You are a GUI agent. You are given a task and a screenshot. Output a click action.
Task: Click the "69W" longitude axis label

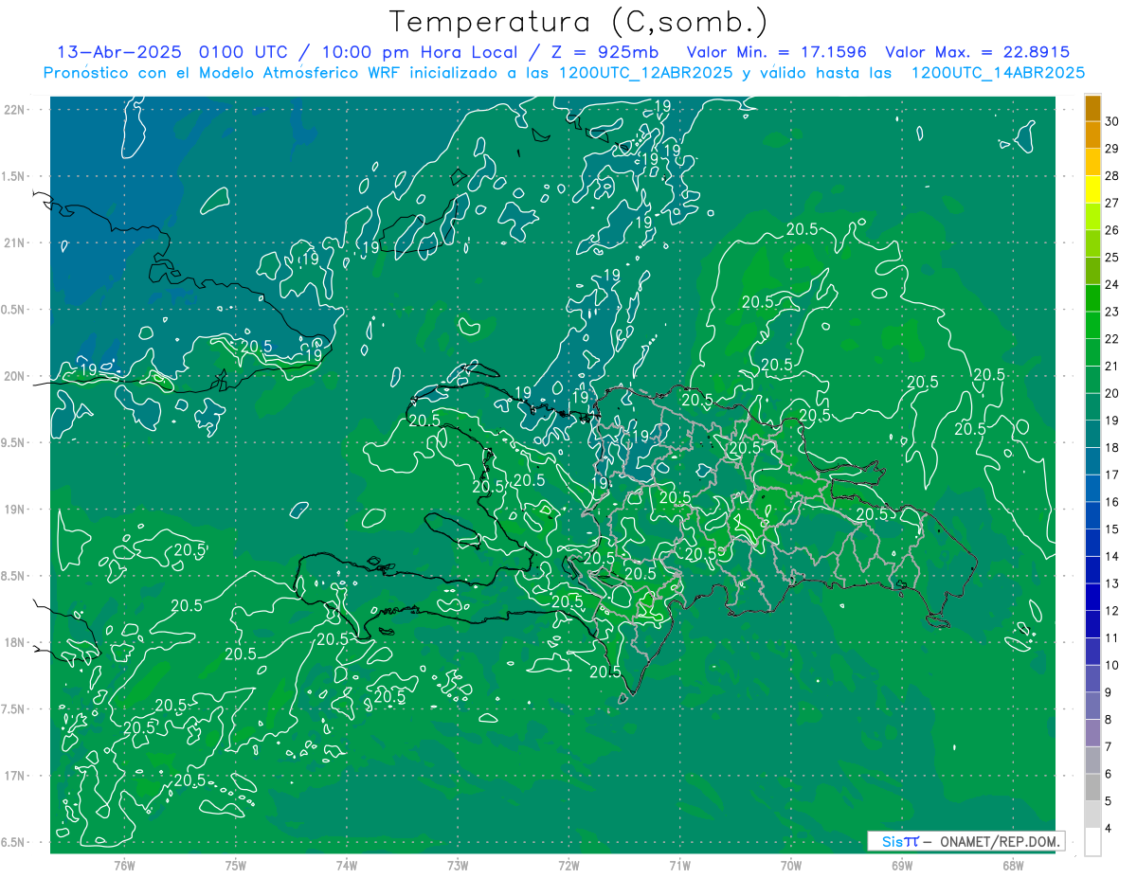(902, 866)
